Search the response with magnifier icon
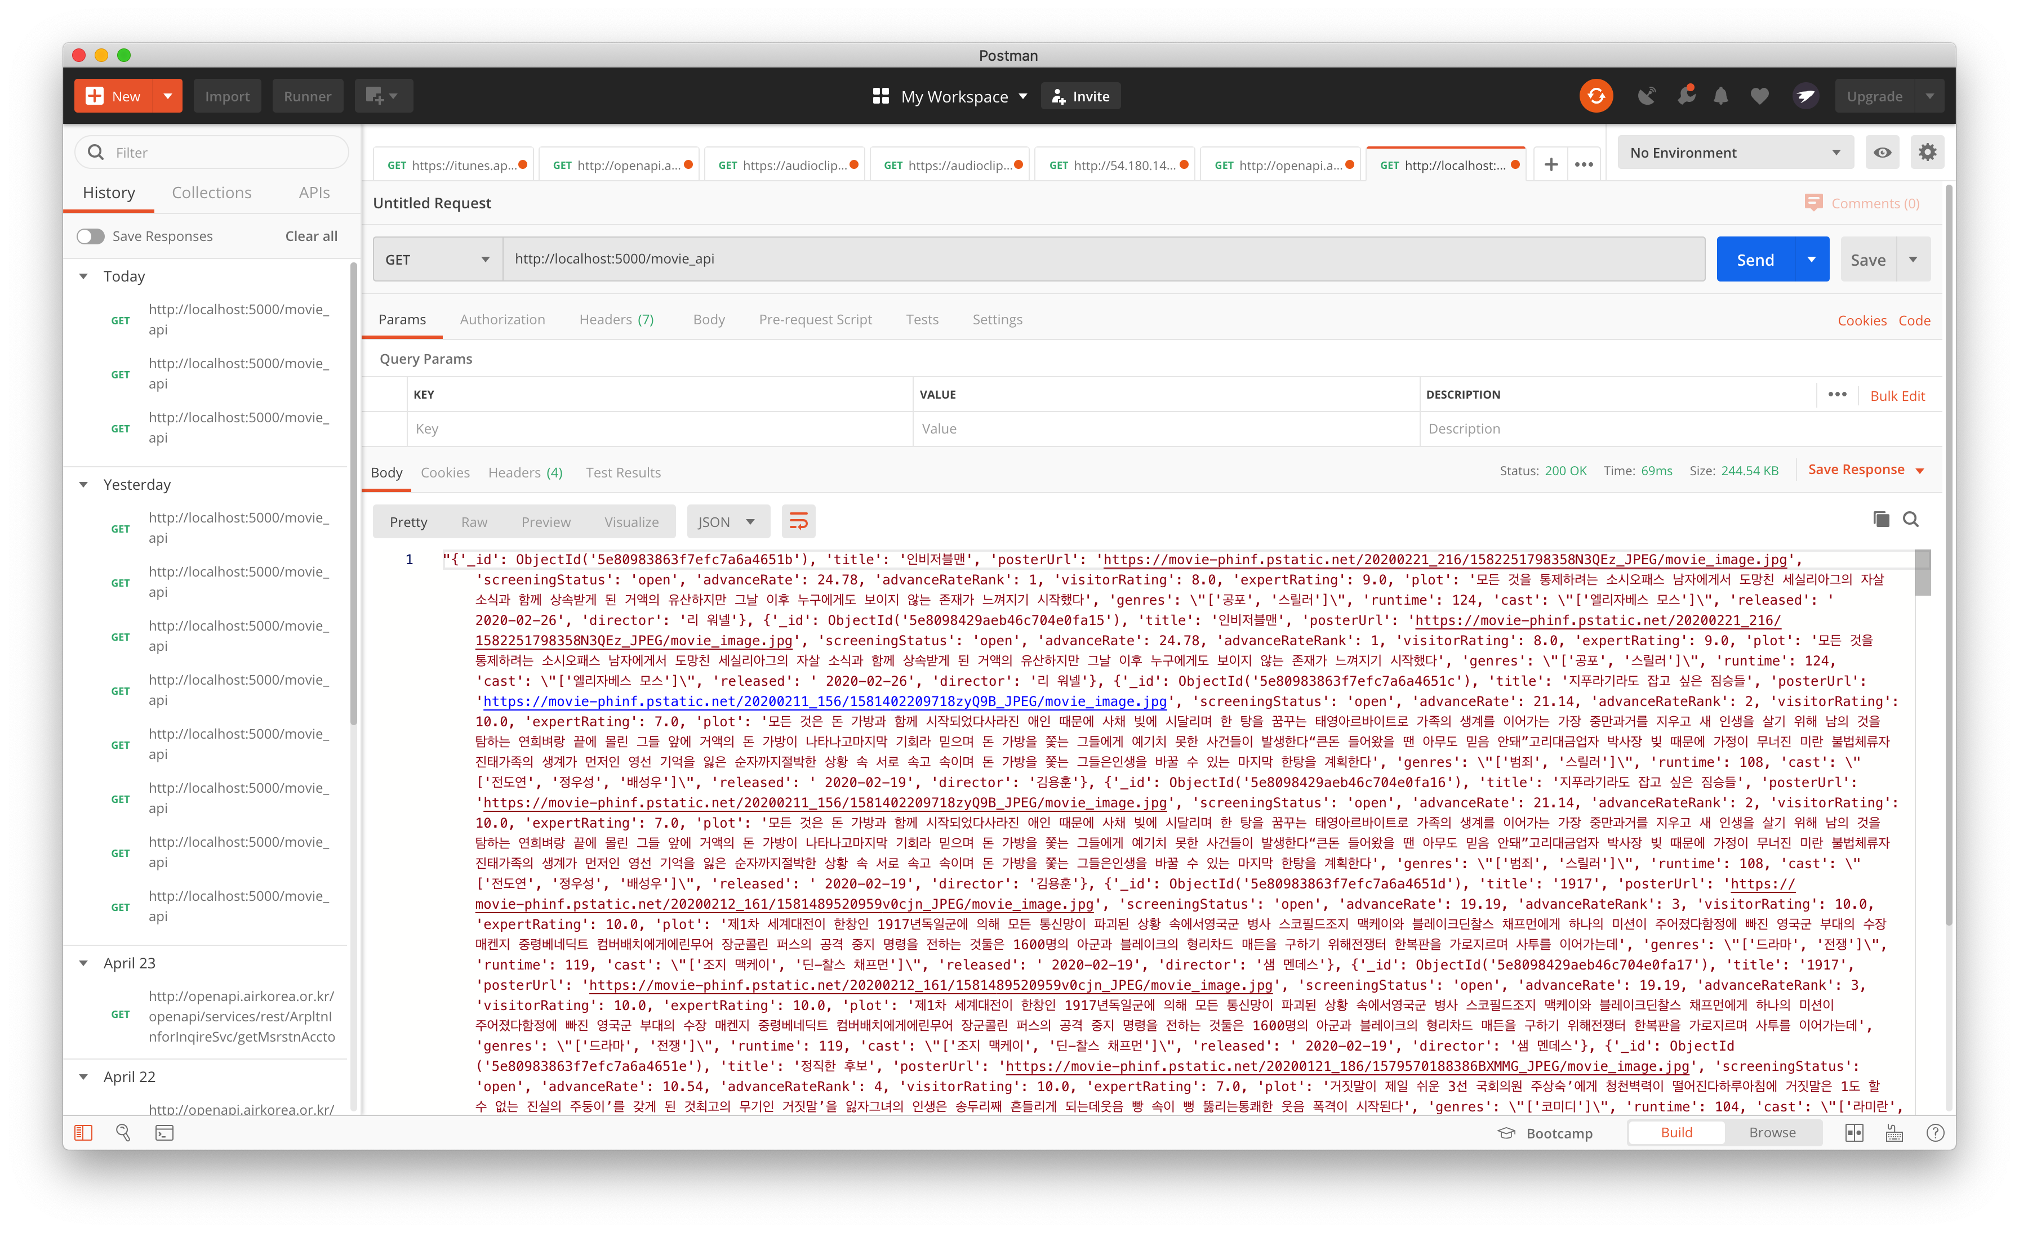 click(1911, 519)
